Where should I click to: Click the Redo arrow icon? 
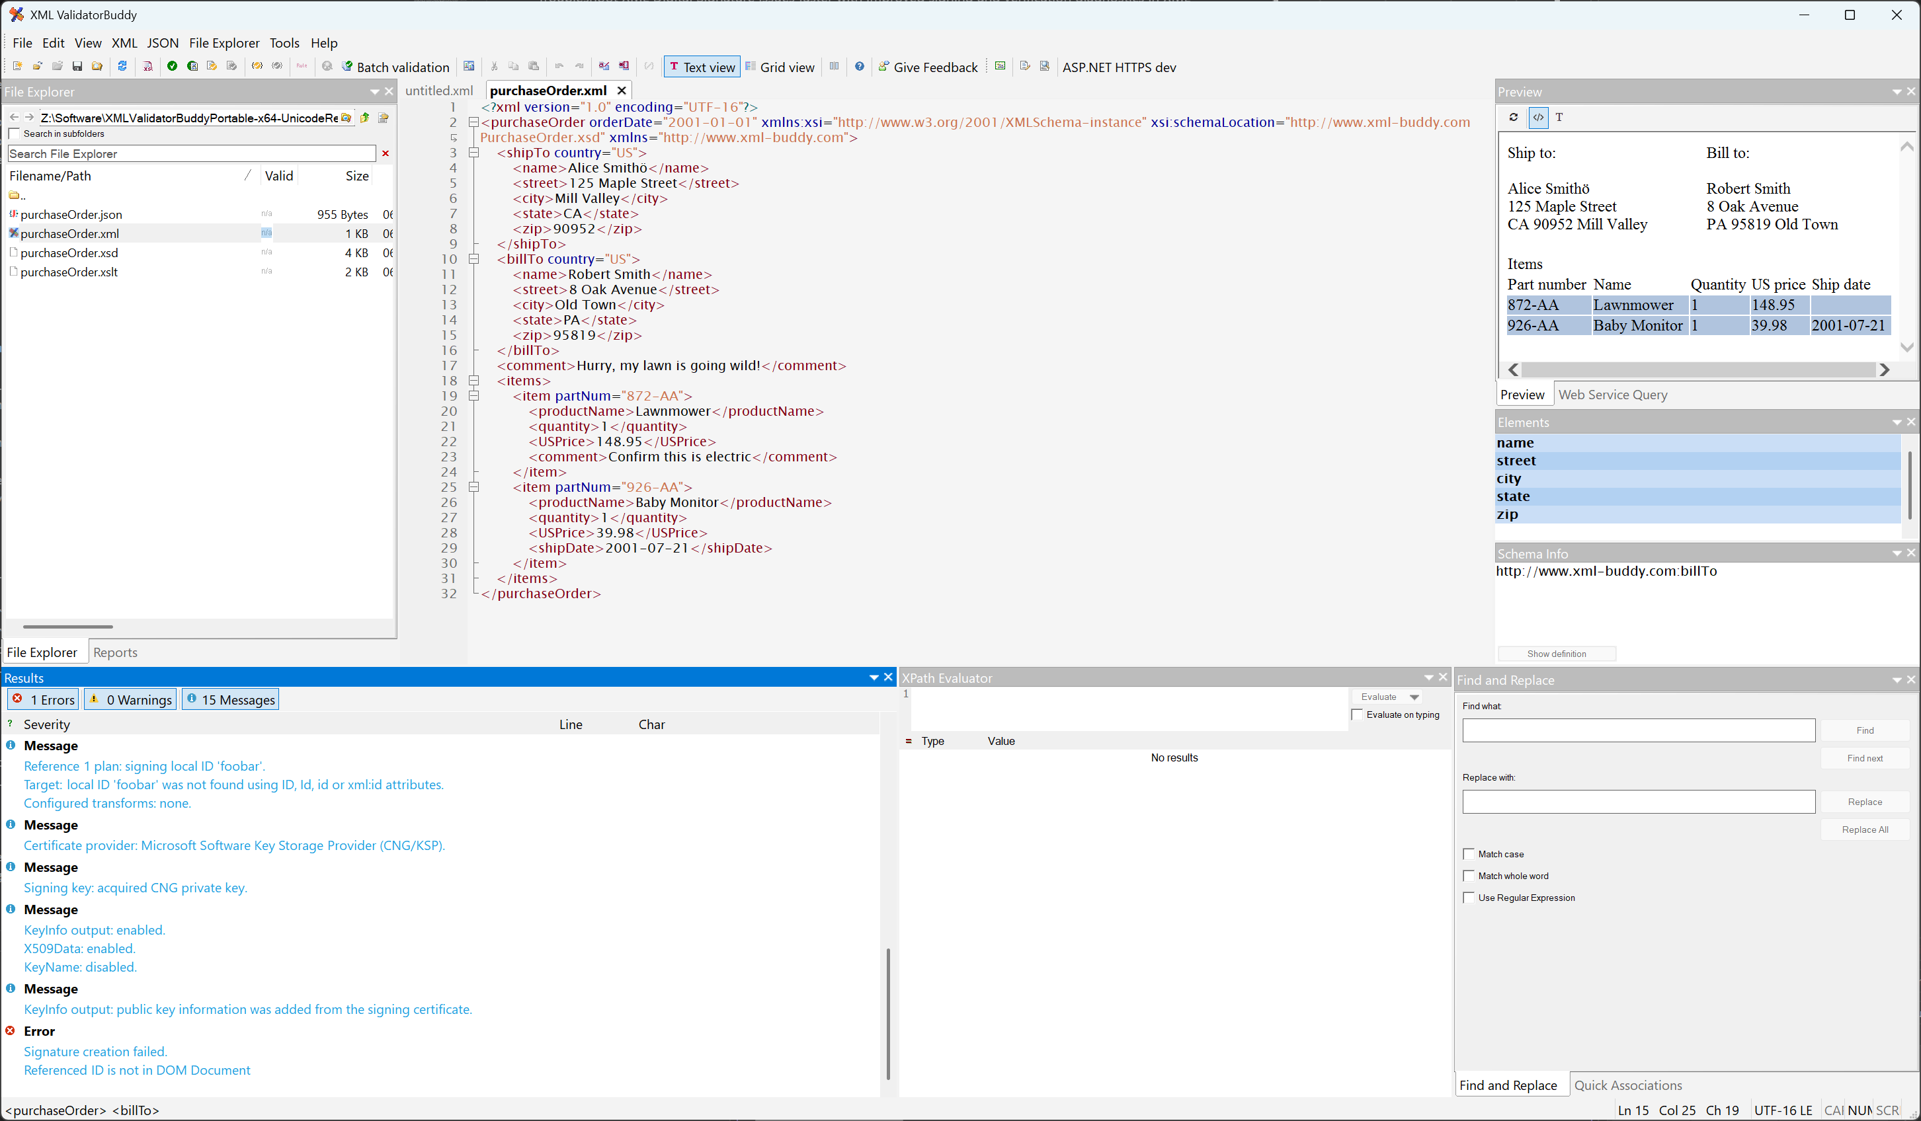(579, 66)
